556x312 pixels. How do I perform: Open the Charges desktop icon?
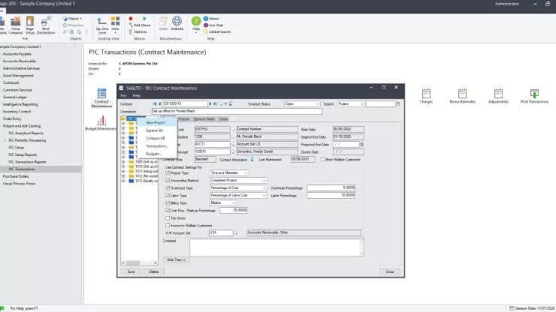click(x=426, y=96)
